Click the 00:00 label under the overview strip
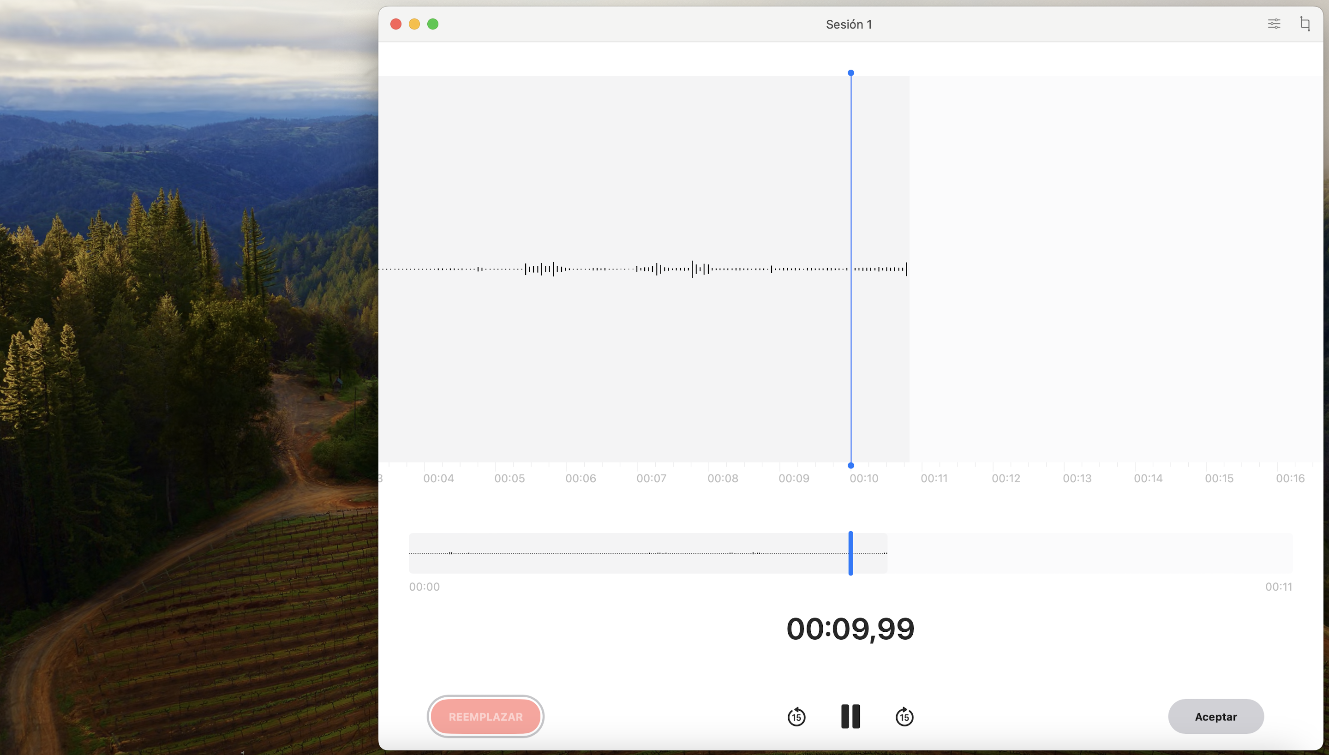 pyautogui.click(x=424, y=587)
